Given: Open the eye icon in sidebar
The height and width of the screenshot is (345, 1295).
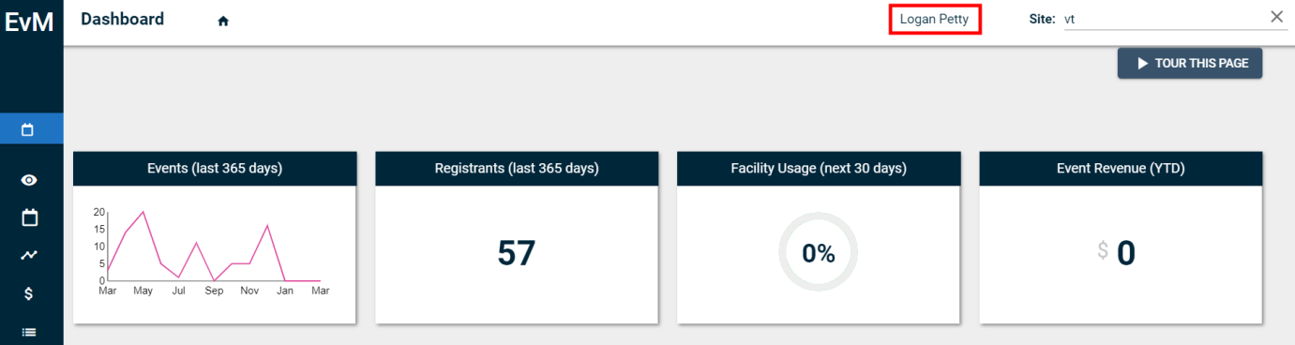Looking at the screenshot, I should 29,180.
